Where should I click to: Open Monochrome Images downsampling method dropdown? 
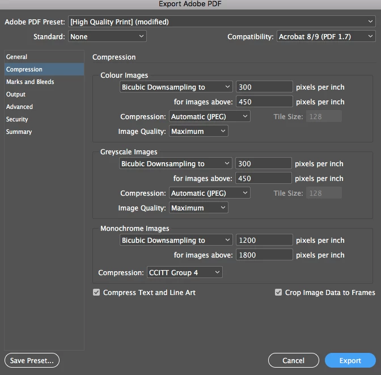point(176,240)
